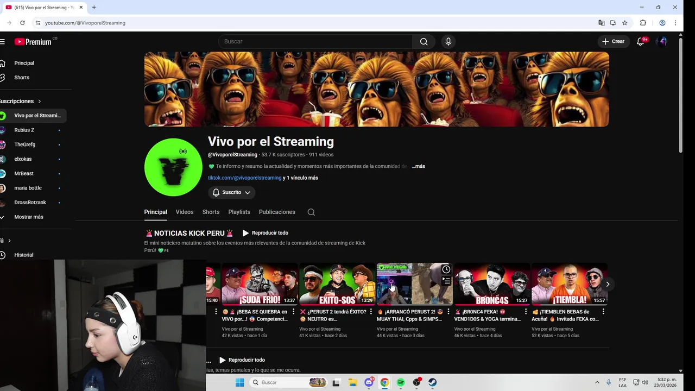The width and height of the screenshot is (695, 391).
Task: Open the hamburger guide menu
Action: click(x=2, y=41)
